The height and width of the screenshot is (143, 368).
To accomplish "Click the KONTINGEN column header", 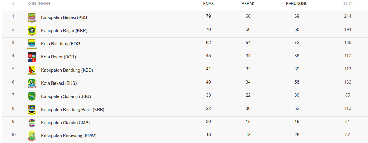I will point(39,4).
